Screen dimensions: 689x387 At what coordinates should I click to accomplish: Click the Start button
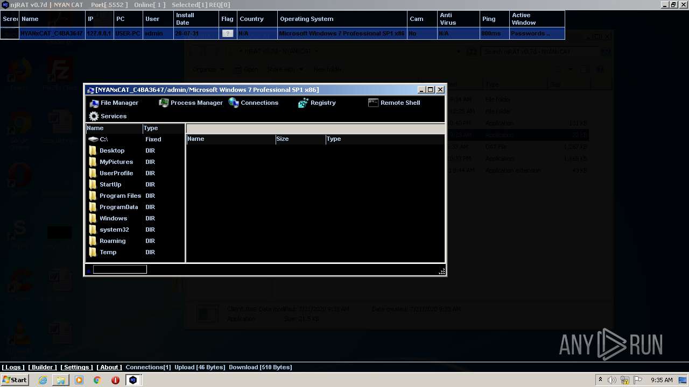15,380
